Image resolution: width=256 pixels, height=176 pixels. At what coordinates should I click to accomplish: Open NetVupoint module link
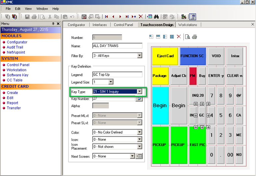[16, 52]
